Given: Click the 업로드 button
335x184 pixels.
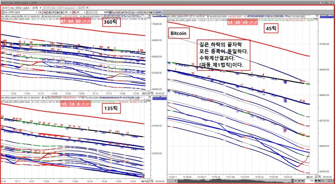Looking at the screenshot, I should 159,12.
